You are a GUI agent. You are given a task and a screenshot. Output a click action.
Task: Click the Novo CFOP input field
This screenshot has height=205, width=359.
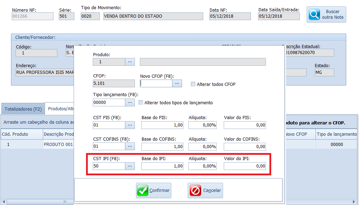[x=156, y=83]
